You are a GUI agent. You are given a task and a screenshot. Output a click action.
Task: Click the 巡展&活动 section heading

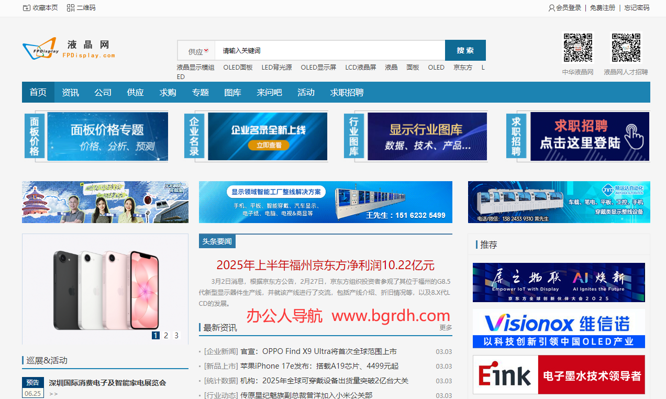(47, 360)
